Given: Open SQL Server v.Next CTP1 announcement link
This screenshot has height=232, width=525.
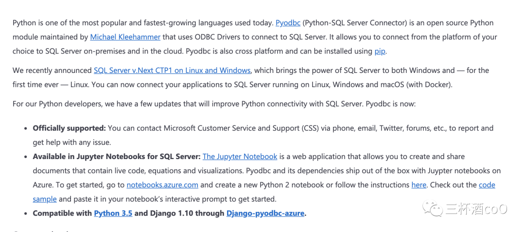Looking at the screenshot, I should point(172,71).
